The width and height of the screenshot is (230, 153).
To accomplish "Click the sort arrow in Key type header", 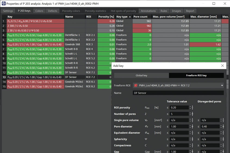I will (130, 17).
